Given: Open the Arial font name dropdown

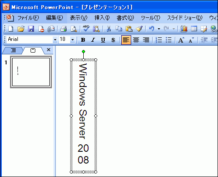Looking at the screenshot, I should coord(55,40).
